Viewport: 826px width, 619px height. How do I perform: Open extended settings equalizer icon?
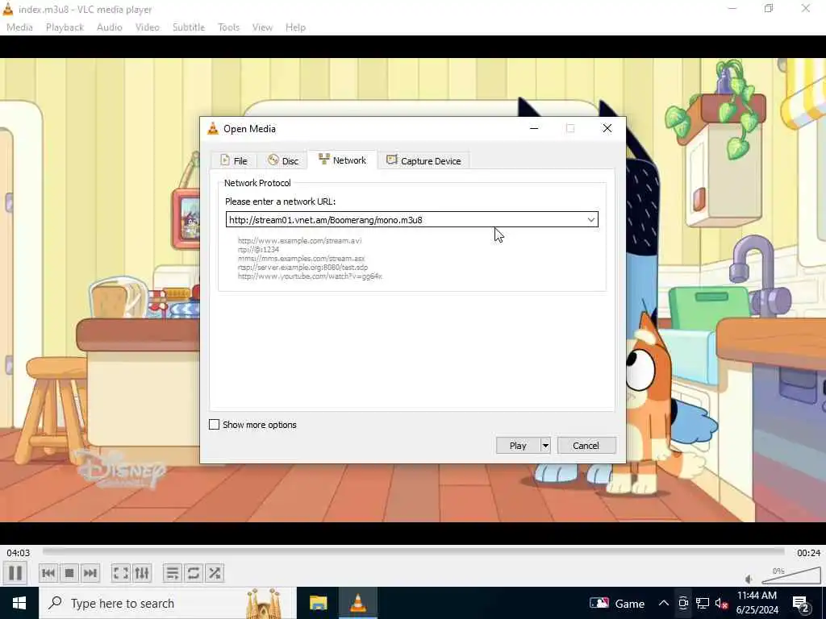coord(142,573)
